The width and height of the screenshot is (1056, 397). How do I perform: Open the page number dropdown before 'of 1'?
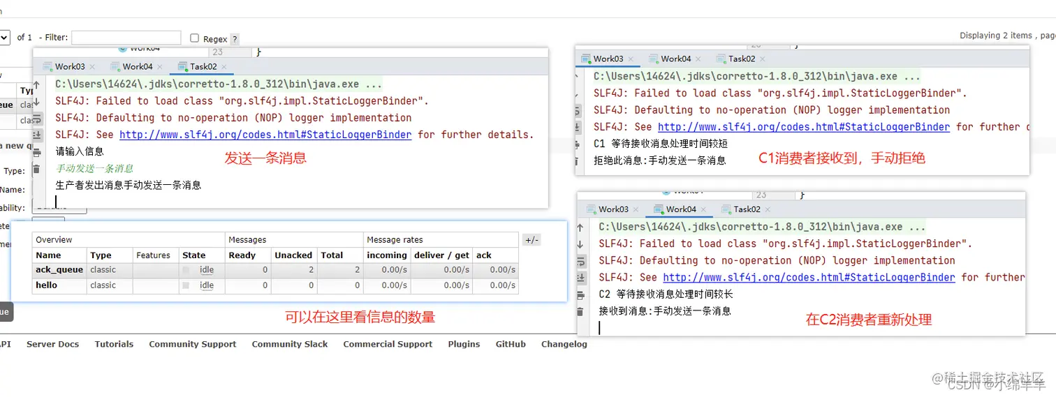tap(3, 37)
